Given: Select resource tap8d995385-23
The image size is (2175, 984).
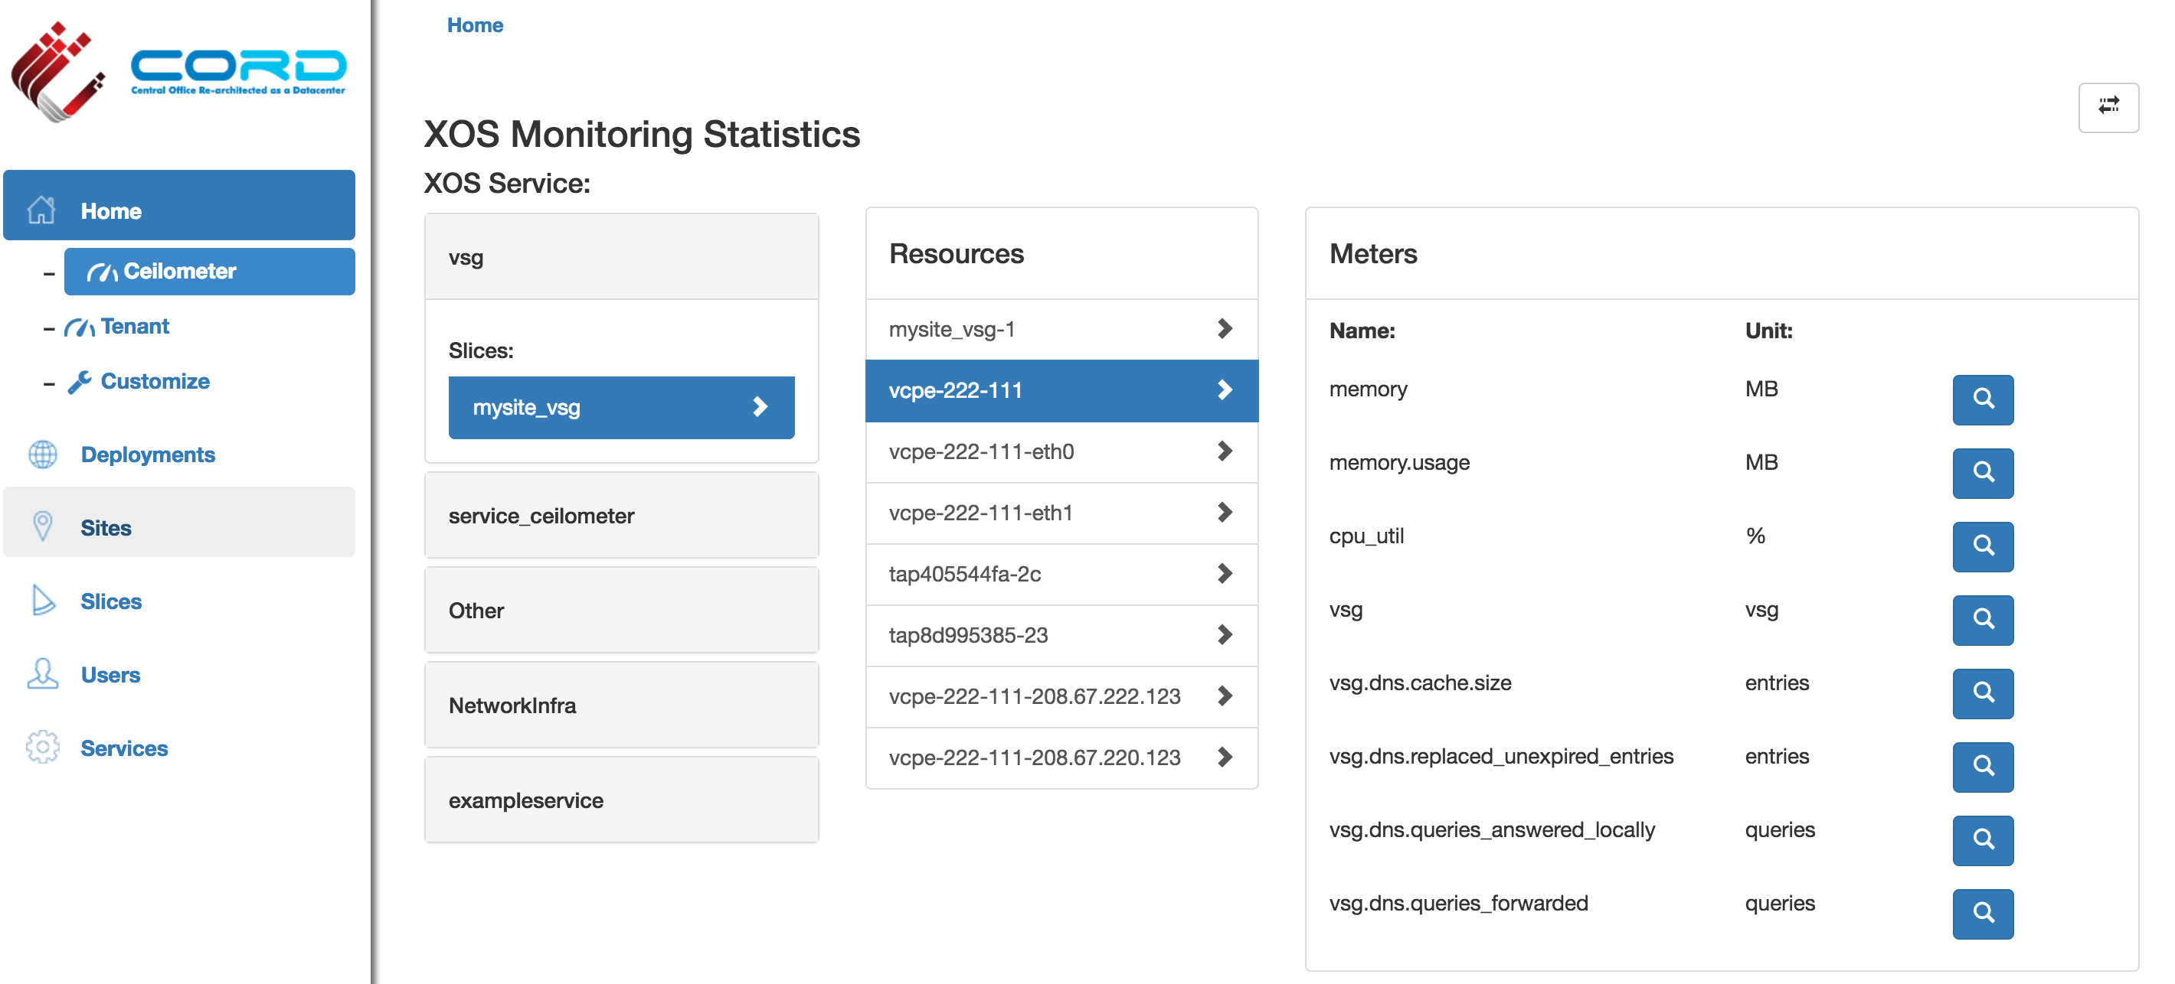Looking at the screenshot, I should tap(1062, 635).
